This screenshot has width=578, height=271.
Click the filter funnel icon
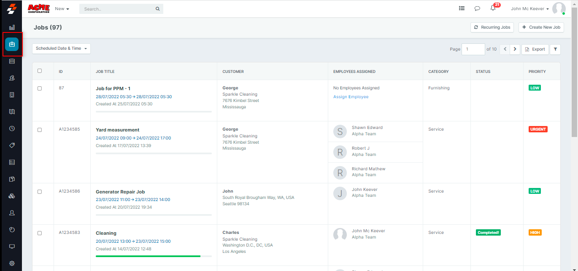(555, 49)
